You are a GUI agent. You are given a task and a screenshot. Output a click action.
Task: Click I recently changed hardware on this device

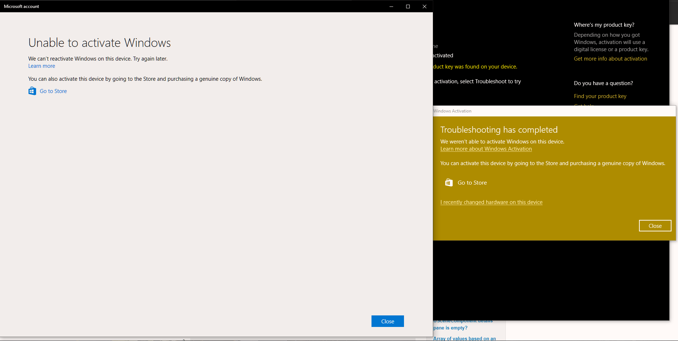click(x=491, y=202)
